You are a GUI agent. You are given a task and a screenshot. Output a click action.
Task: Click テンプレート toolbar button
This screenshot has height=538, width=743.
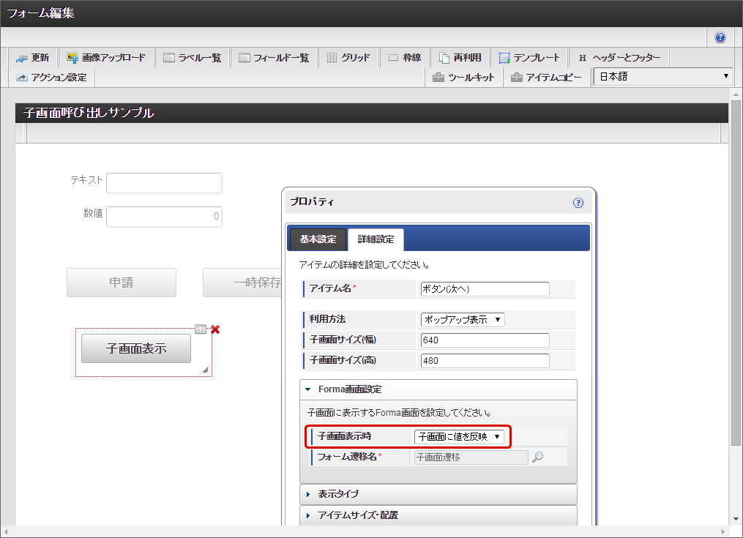point(529,58)
